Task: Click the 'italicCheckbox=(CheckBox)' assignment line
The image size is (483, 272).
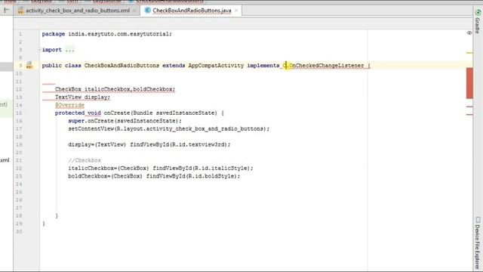Action: click(161, 168)
